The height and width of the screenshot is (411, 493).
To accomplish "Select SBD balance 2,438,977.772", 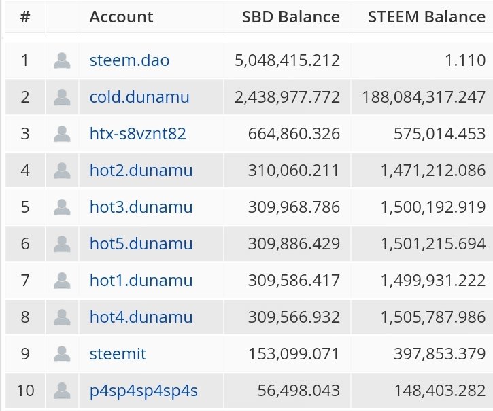I will coord(287,96).
